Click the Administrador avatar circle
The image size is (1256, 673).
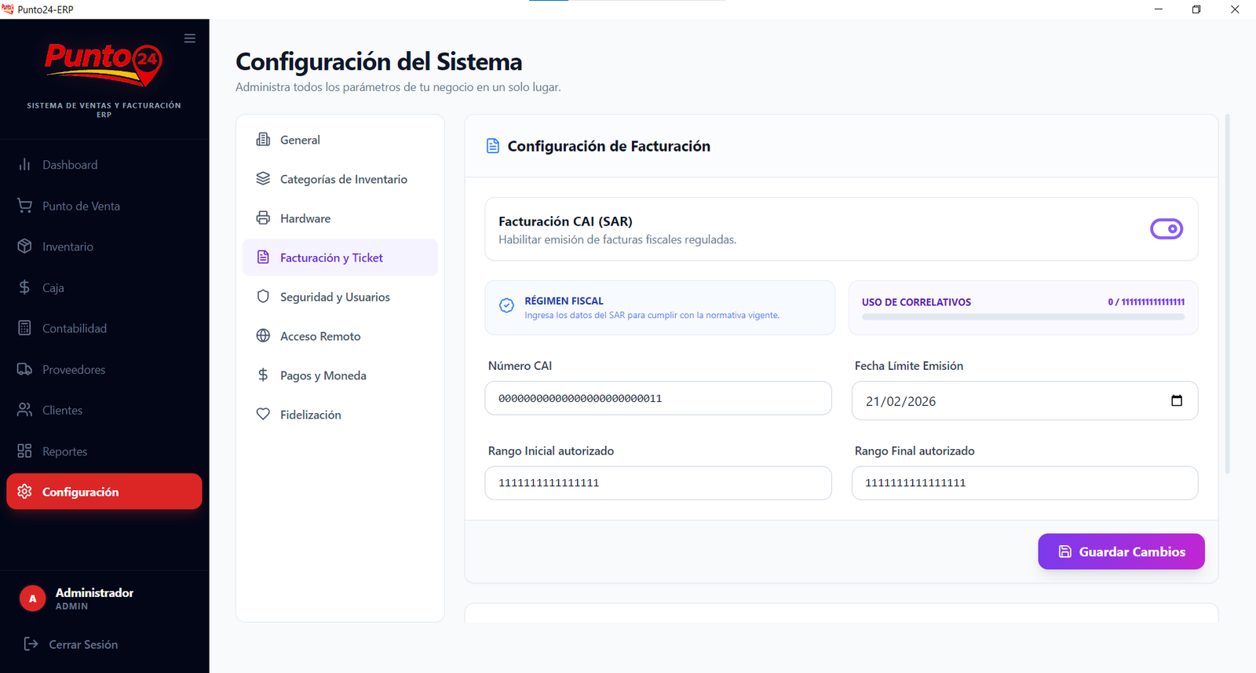coord(32,598)
